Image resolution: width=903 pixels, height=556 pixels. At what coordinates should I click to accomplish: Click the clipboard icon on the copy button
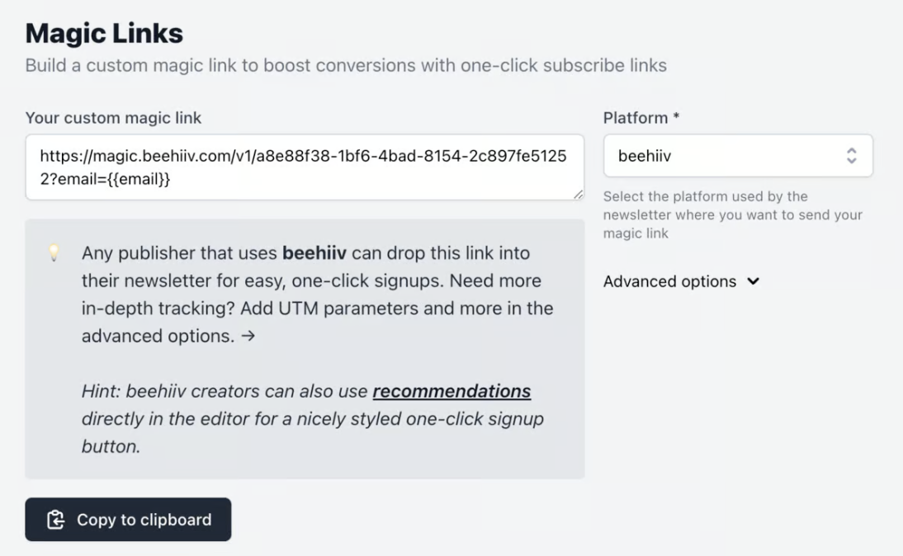click(54, 520)
